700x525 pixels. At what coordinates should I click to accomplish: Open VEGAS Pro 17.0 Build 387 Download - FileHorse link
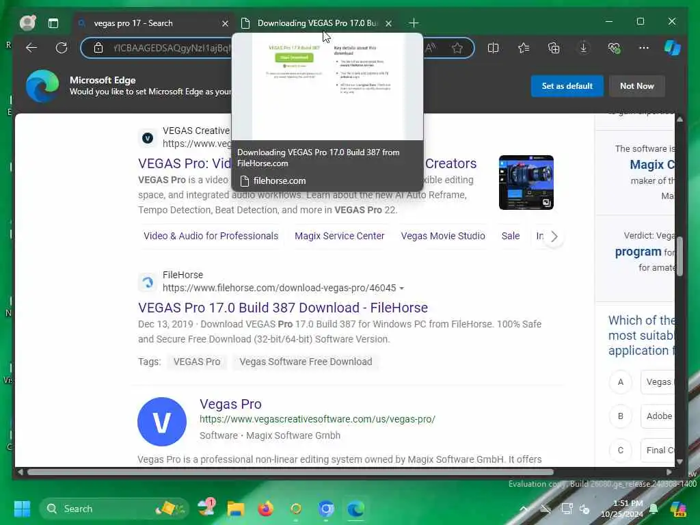point(282,308)
